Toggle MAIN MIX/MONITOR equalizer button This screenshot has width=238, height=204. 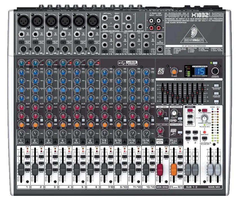(216, 93)
